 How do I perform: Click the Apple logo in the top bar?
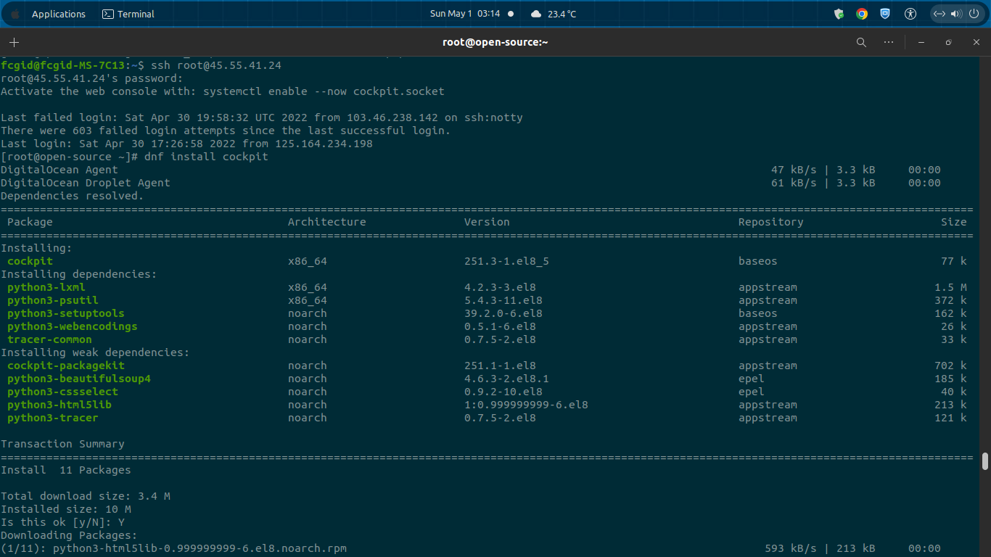pos(15,14)
